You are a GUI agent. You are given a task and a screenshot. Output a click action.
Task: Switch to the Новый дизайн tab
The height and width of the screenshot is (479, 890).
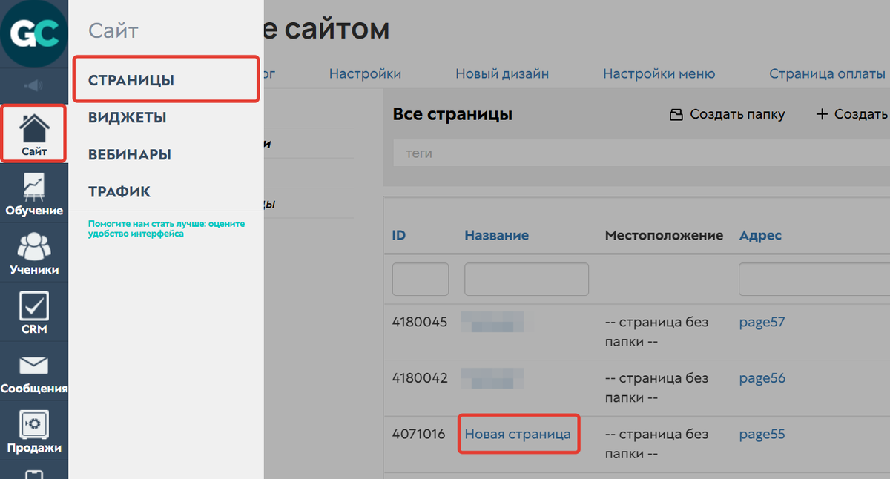pos(502,74)
